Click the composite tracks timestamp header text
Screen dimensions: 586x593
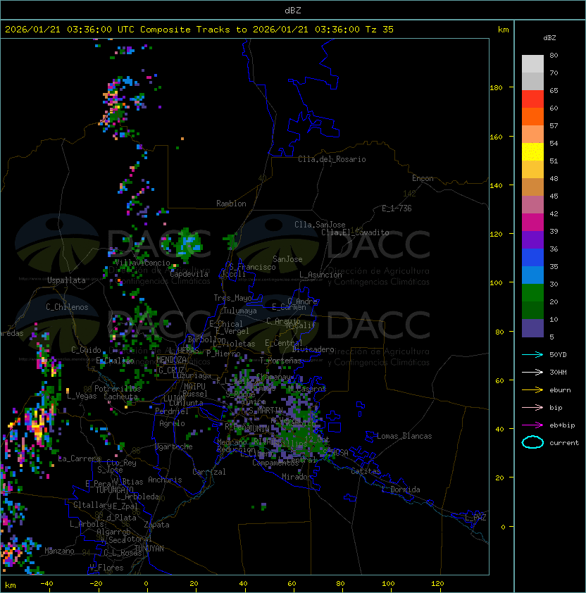[x=199, y=30]
